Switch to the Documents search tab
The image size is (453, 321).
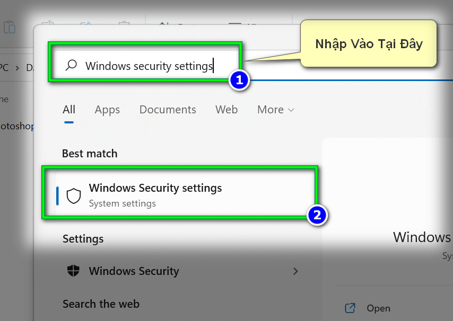tap(168, 110)
